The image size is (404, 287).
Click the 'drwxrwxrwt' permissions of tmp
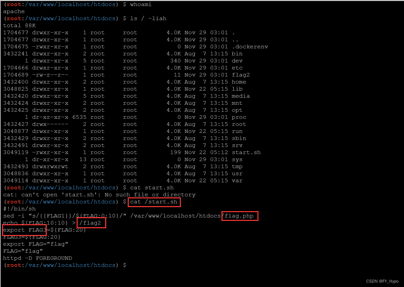pos(50,166)
